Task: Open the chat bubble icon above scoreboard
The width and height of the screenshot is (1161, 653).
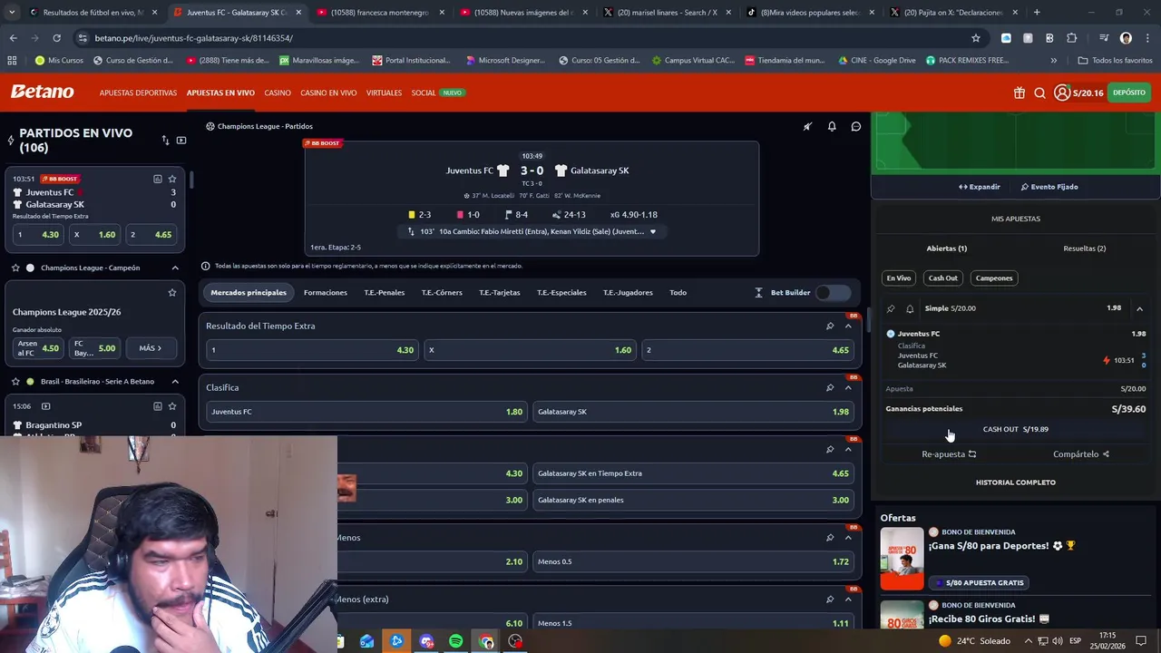Action: (855, 126)
